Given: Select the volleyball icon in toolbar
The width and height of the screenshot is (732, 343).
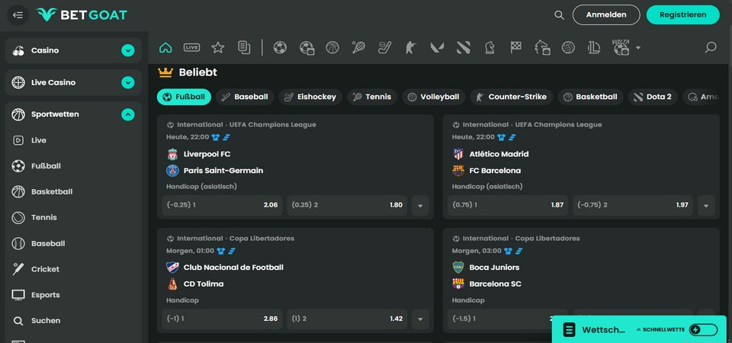Looking at the screenshot, I should coord(568,47).
